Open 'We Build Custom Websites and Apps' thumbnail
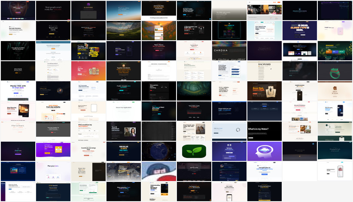 point(194,11)
